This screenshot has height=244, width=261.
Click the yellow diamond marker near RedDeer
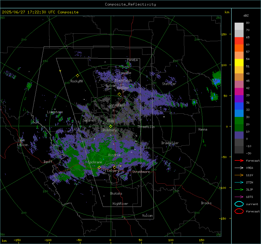(119, 94)
